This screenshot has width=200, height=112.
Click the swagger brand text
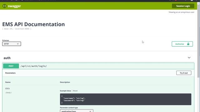click(x=14, y=6)
